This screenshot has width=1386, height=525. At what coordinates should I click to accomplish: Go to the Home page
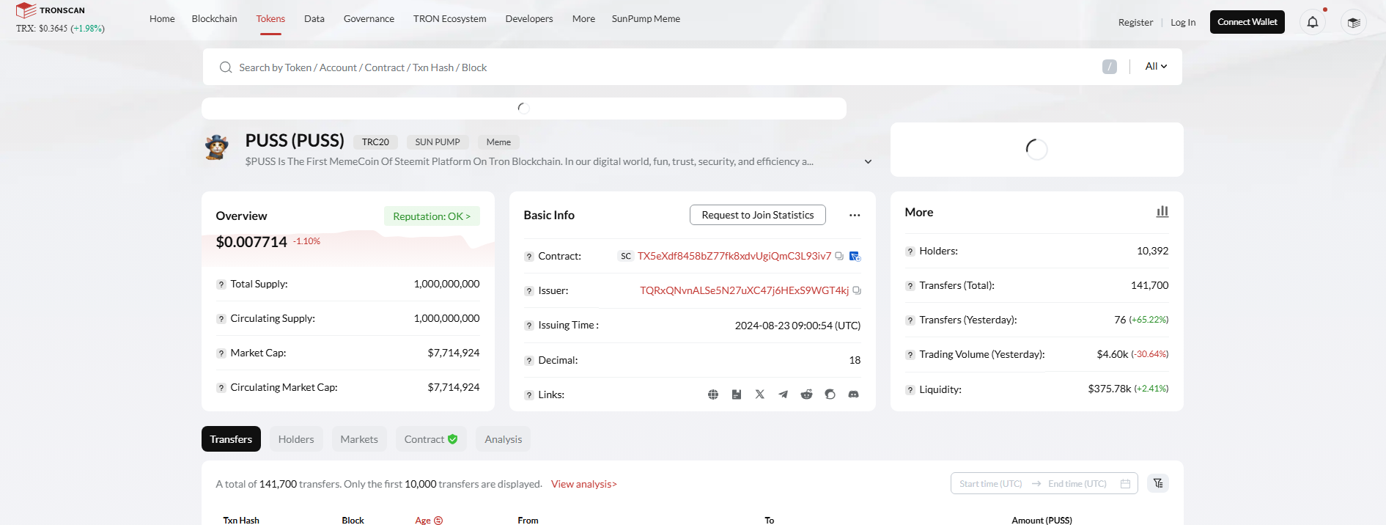(x=162, y=19)
